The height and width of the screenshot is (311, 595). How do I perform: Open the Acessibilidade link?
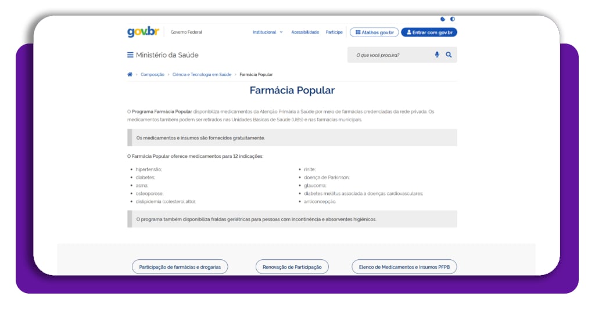tap(305, 32)
